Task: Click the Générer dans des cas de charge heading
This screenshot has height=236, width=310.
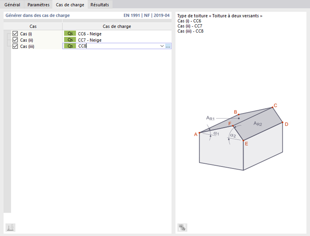Action: click(38, 15)
